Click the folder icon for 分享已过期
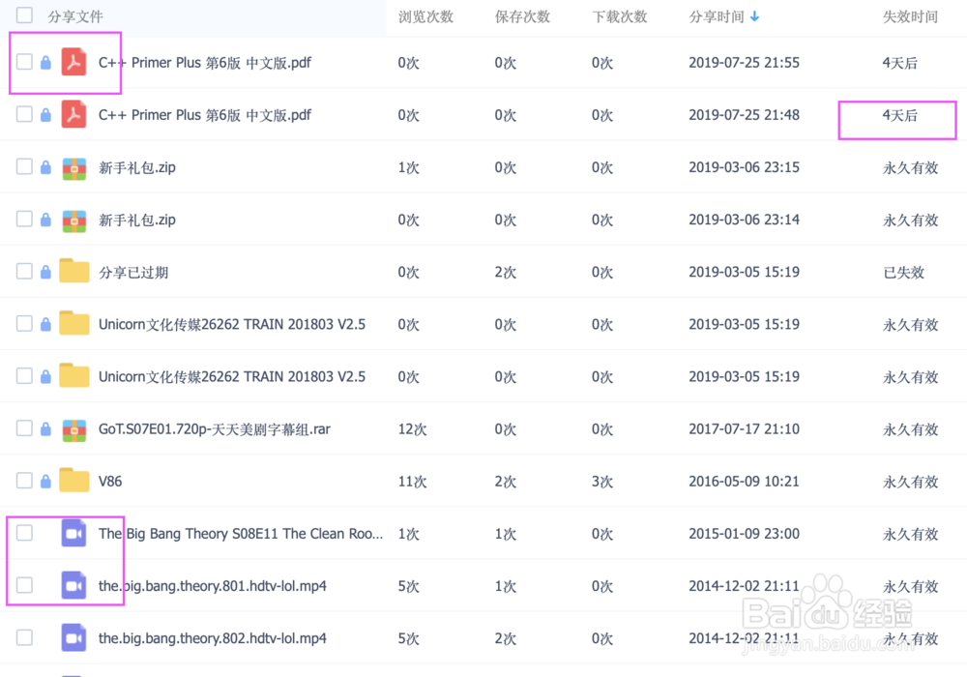 (x=74, y=272)
